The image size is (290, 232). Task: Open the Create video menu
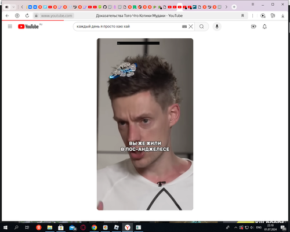click(253, 27)
